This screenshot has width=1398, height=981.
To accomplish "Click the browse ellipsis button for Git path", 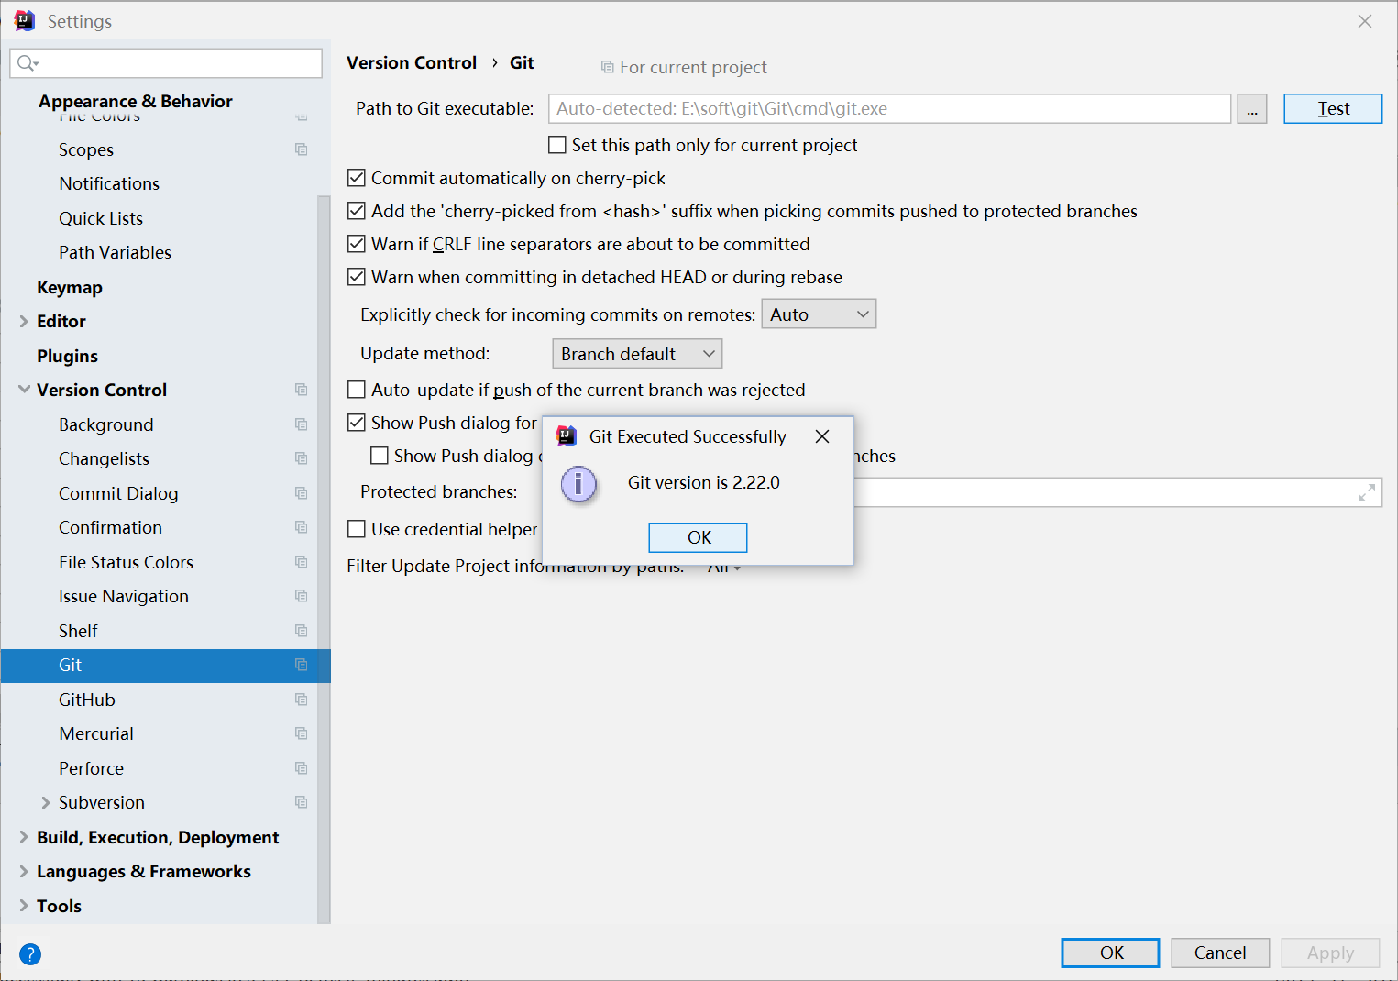I will (1252, 108).
